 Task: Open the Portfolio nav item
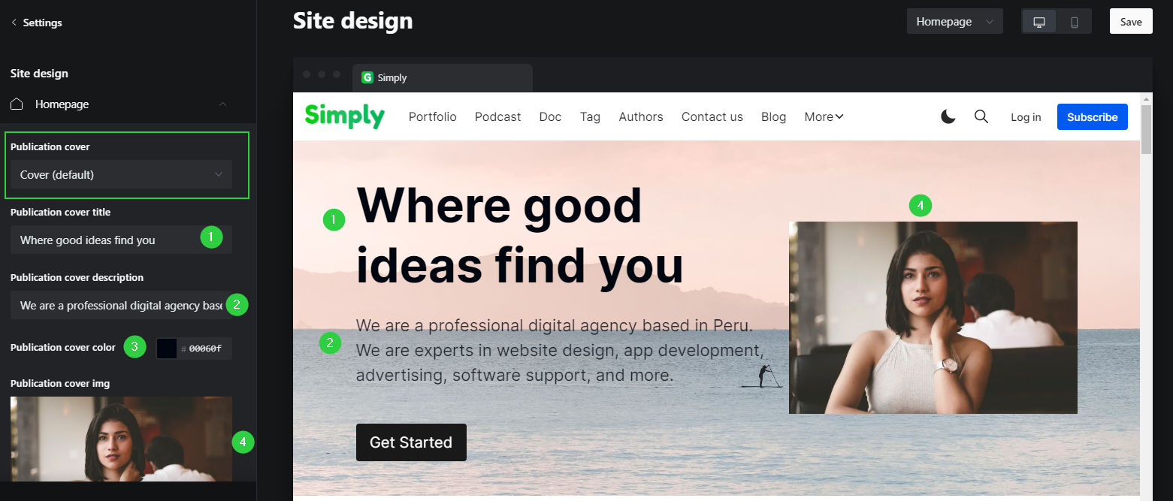pyautogui.click(x=433, y=116)
